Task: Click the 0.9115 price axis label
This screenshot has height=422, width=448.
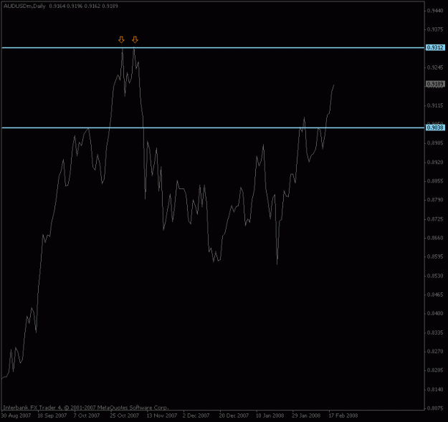Action: pos(435,105)
